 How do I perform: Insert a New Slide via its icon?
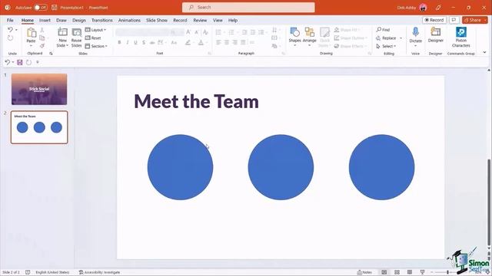pyautogui.click(x=62, y=32)
